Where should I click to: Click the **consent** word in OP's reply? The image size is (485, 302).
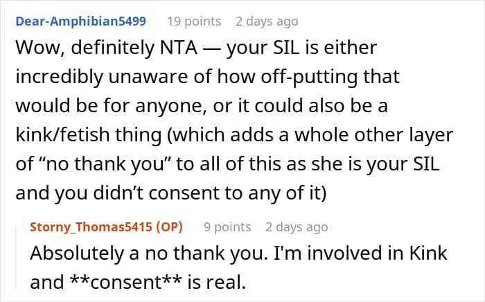(x=125, y=282)
